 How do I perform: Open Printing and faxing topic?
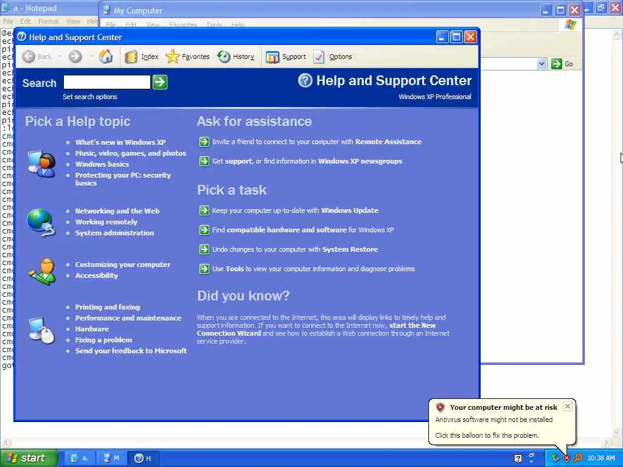click(108, 307)
